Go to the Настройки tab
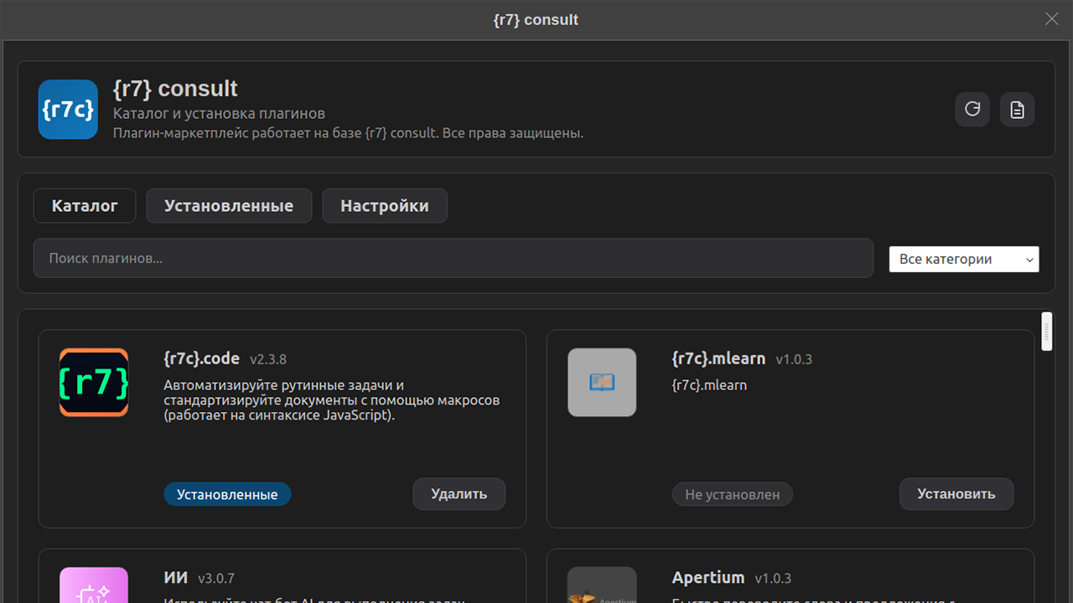Screen dimensions: 1073x603 coord(385,206)
